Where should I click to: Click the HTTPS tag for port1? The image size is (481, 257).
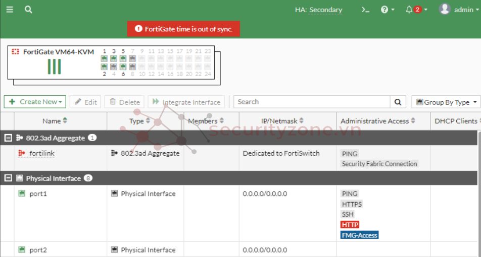[x=352, y=204]
